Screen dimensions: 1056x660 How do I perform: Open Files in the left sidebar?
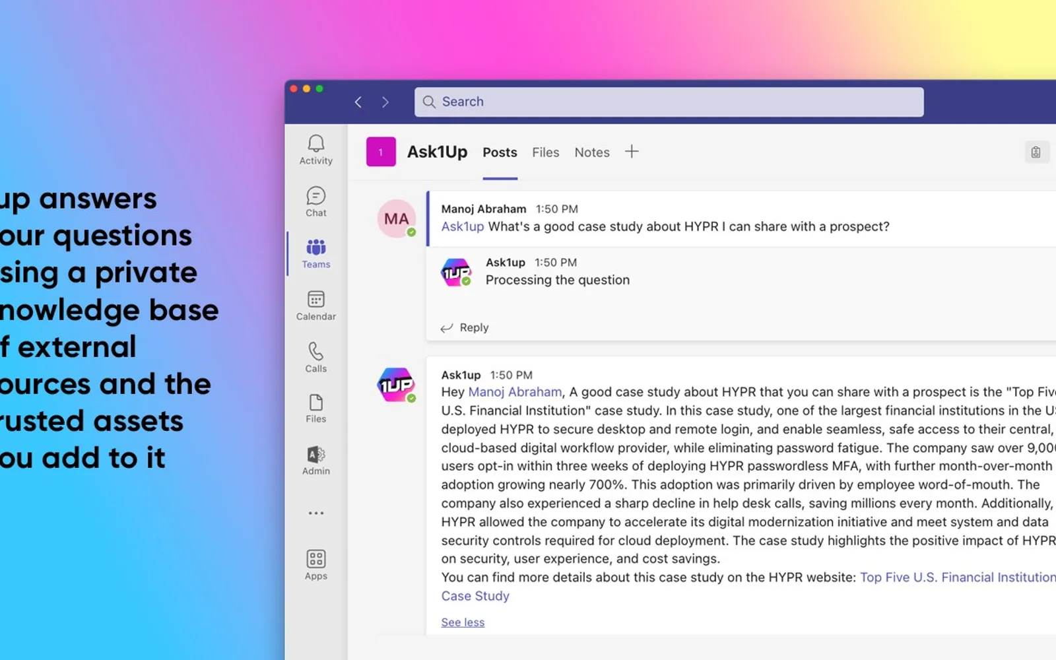pyautogui.click(x=315, y=409)
